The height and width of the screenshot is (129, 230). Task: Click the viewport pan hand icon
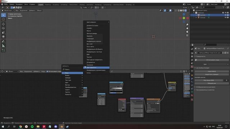(x=187, y=28)
